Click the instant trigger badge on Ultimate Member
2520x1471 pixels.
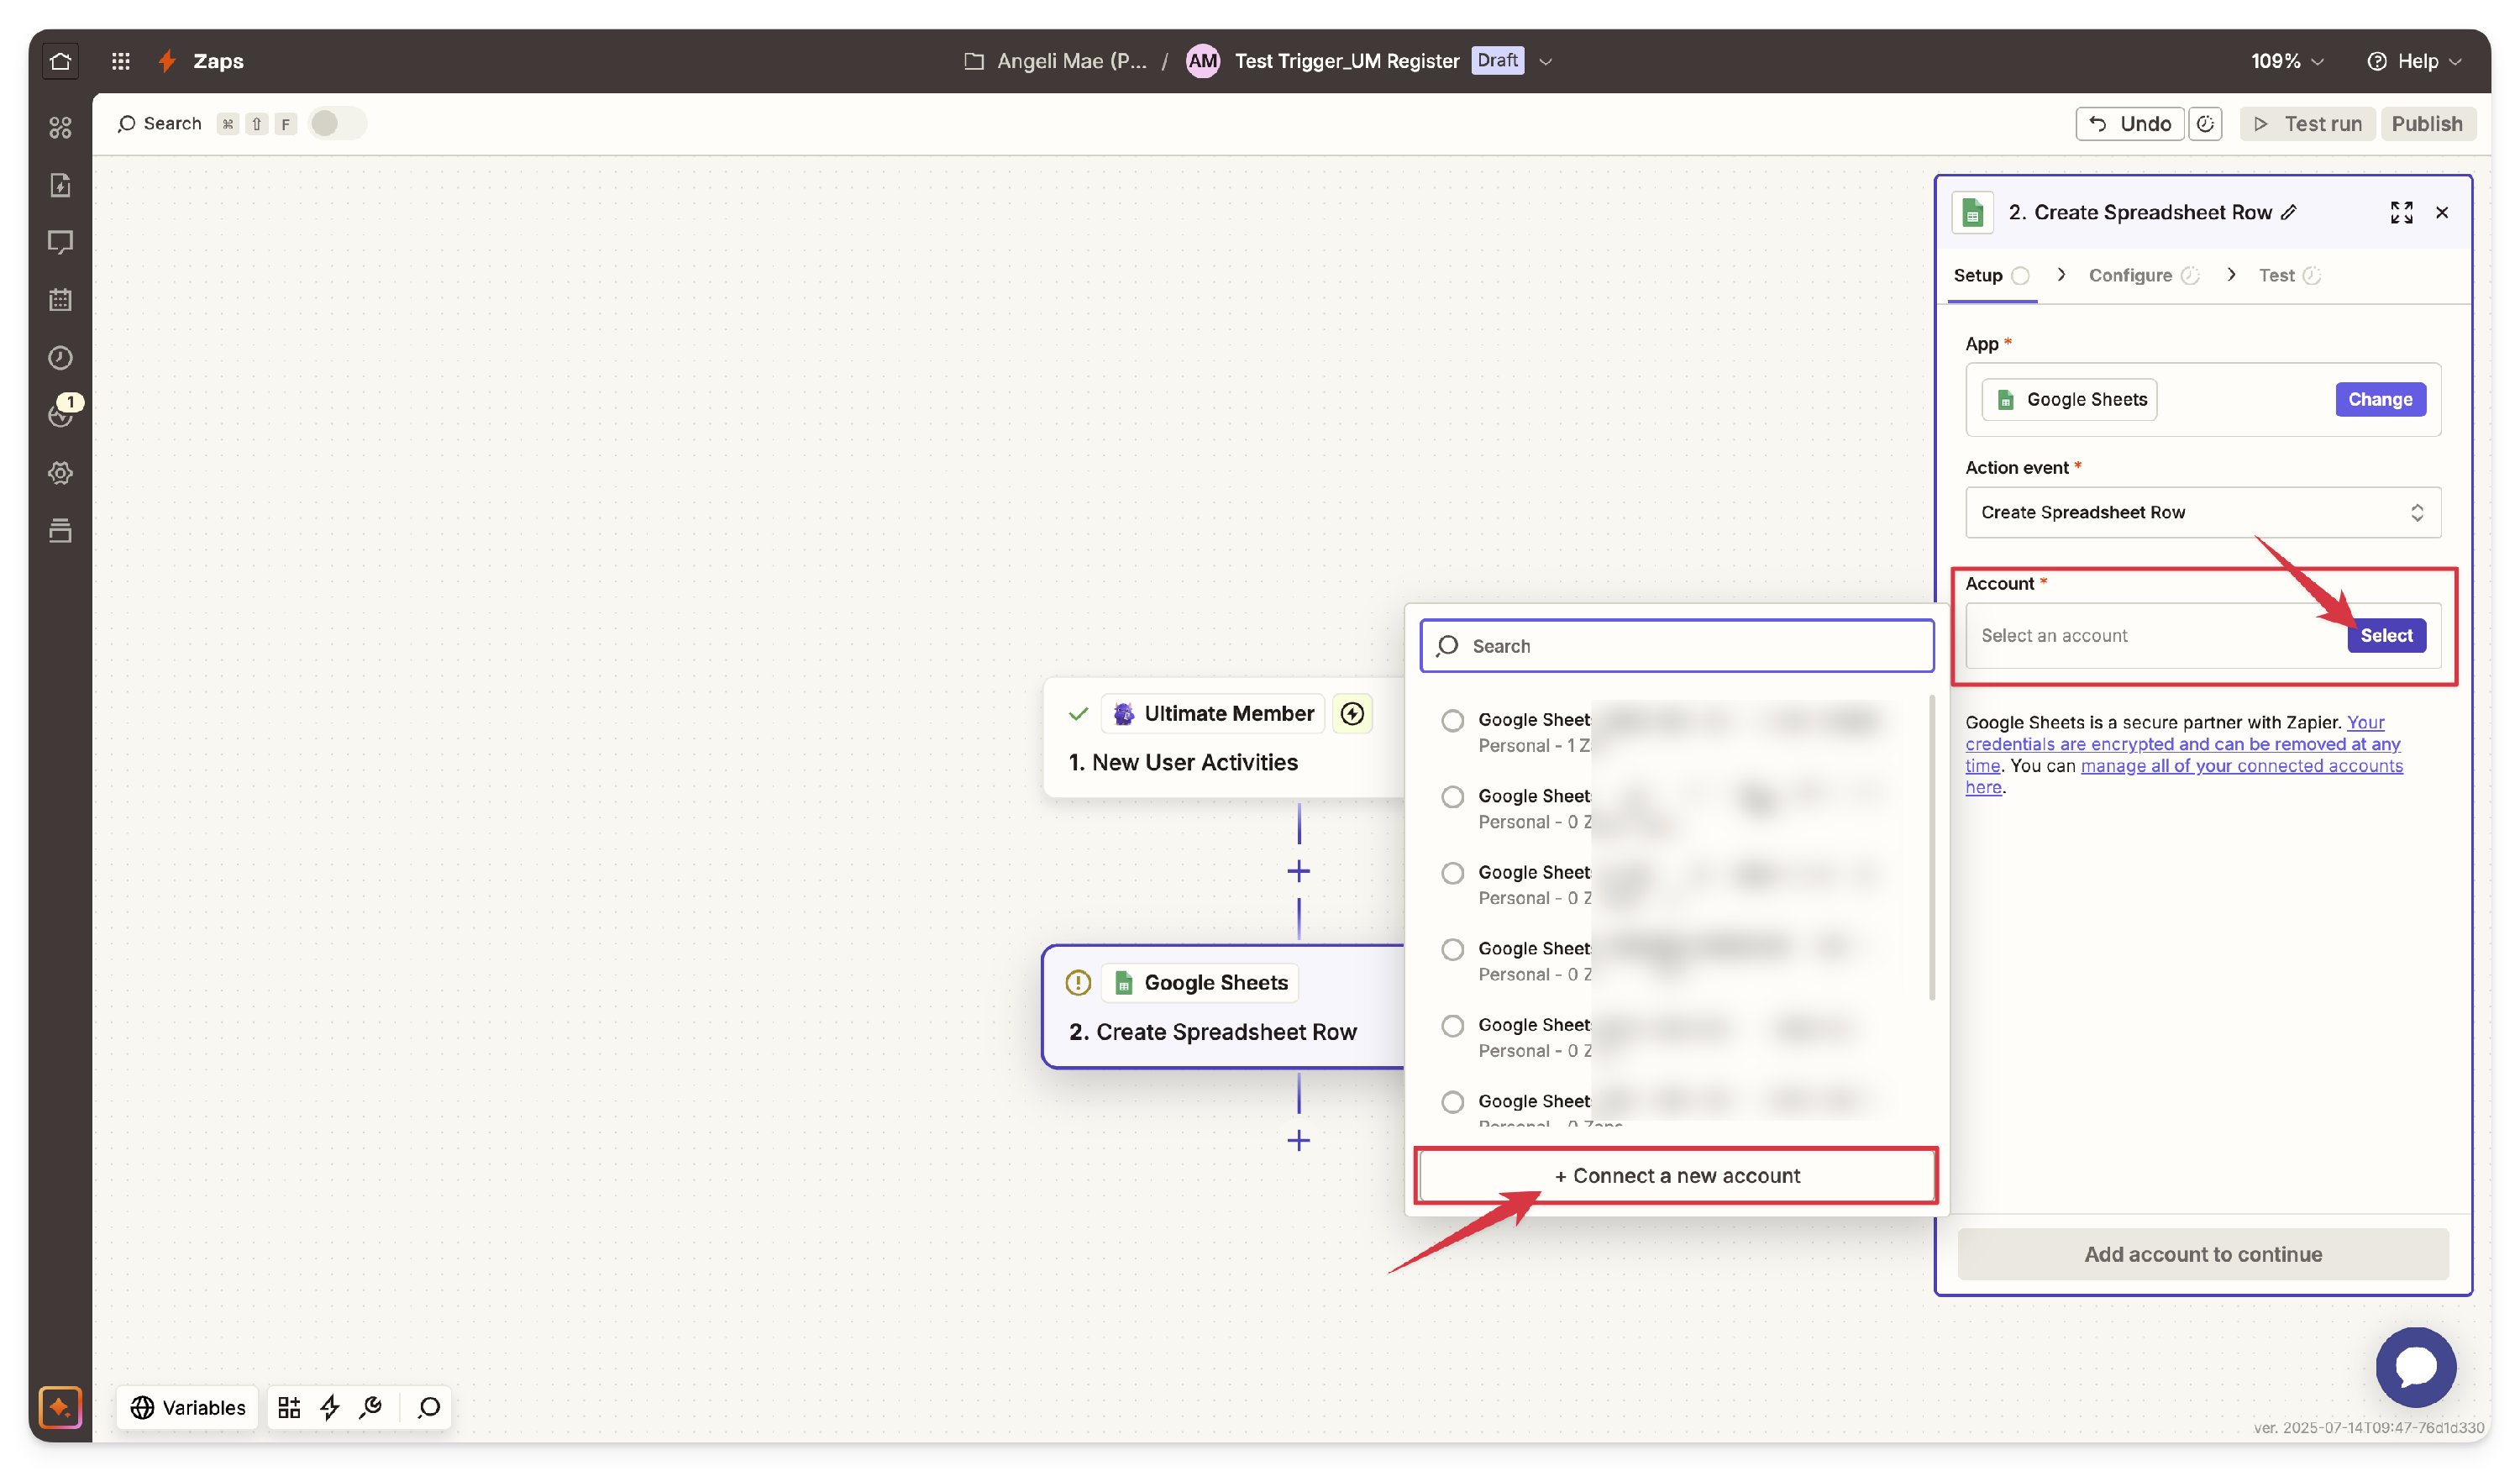pyautogui.click(x=1352, y=713)
